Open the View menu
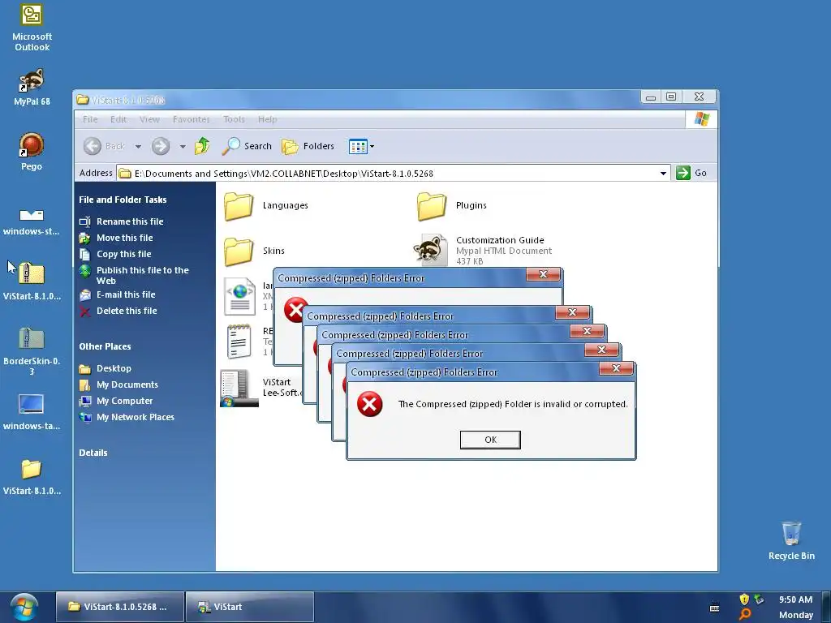The height and width of the screenshot is (623, 831). click(149, 119)
